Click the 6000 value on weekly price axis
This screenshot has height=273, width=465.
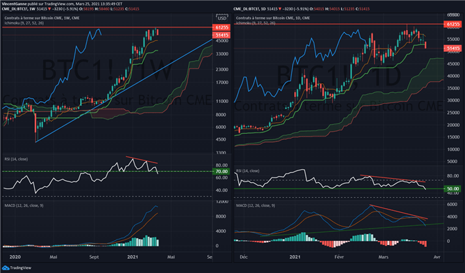(x=222, y=127)
